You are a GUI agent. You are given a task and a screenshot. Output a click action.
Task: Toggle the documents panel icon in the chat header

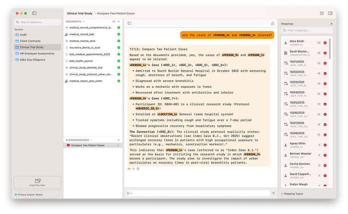[x=129, y=23]
